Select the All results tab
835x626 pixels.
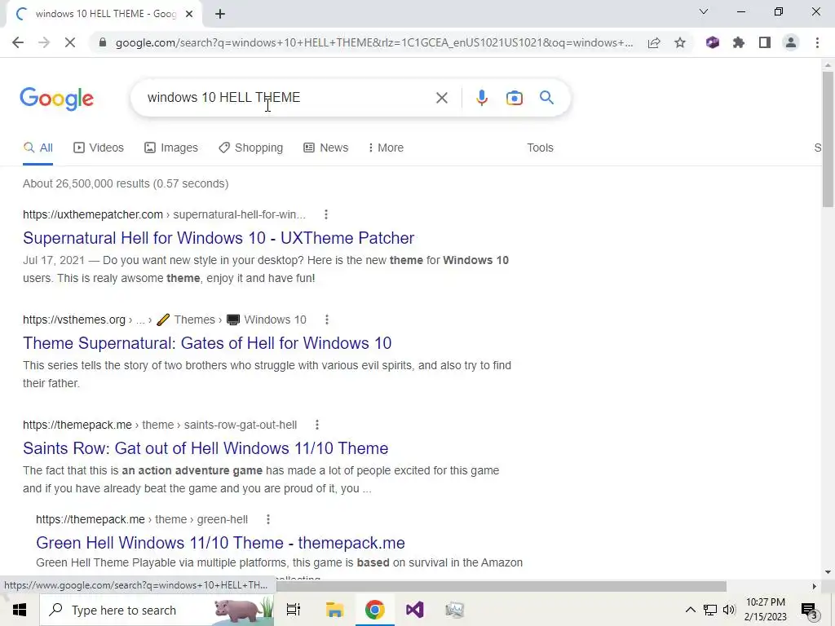click(x=38, y=148)
